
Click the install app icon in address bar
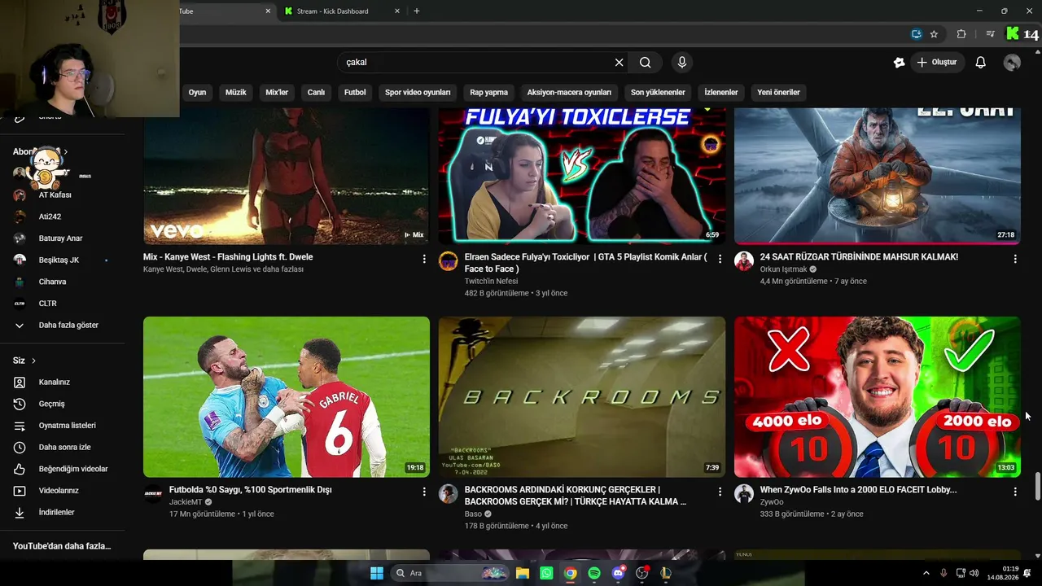point(916,34)
